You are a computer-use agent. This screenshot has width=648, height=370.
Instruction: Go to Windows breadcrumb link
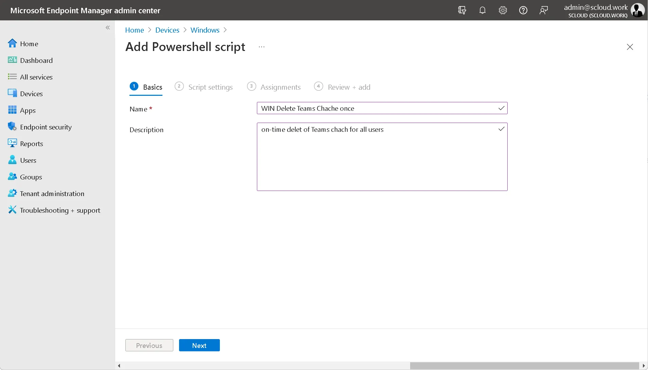[x=205, y=30]
